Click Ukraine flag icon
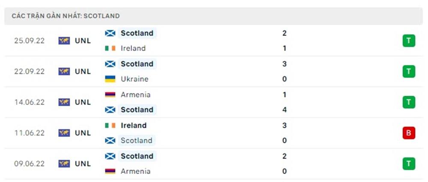 pyautogui.click(x=110, y=79)
